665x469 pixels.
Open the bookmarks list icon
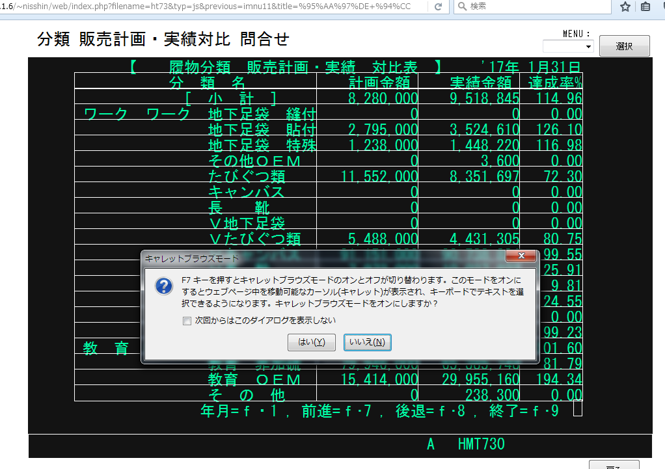click(646, 7)
